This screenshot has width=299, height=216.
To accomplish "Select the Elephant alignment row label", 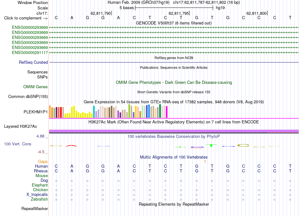I will click(x=40, y=185).
